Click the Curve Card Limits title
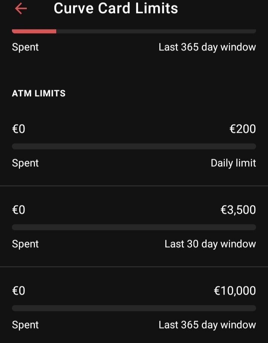This screenshot has width=268, height=343. (x=116, y=9)
